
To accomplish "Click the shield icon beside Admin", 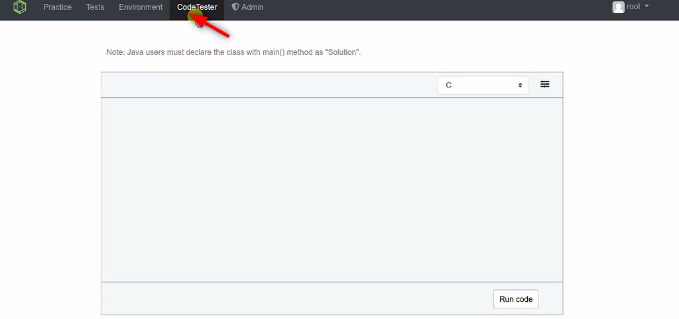I will pyautogui.click(x=235, y=7).
